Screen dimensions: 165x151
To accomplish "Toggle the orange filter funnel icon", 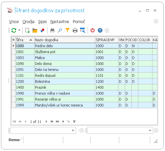I will pos(68,30).
